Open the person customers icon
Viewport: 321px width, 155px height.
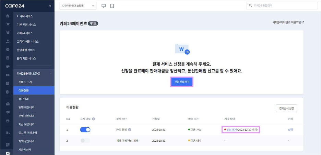tap(8, 41)
